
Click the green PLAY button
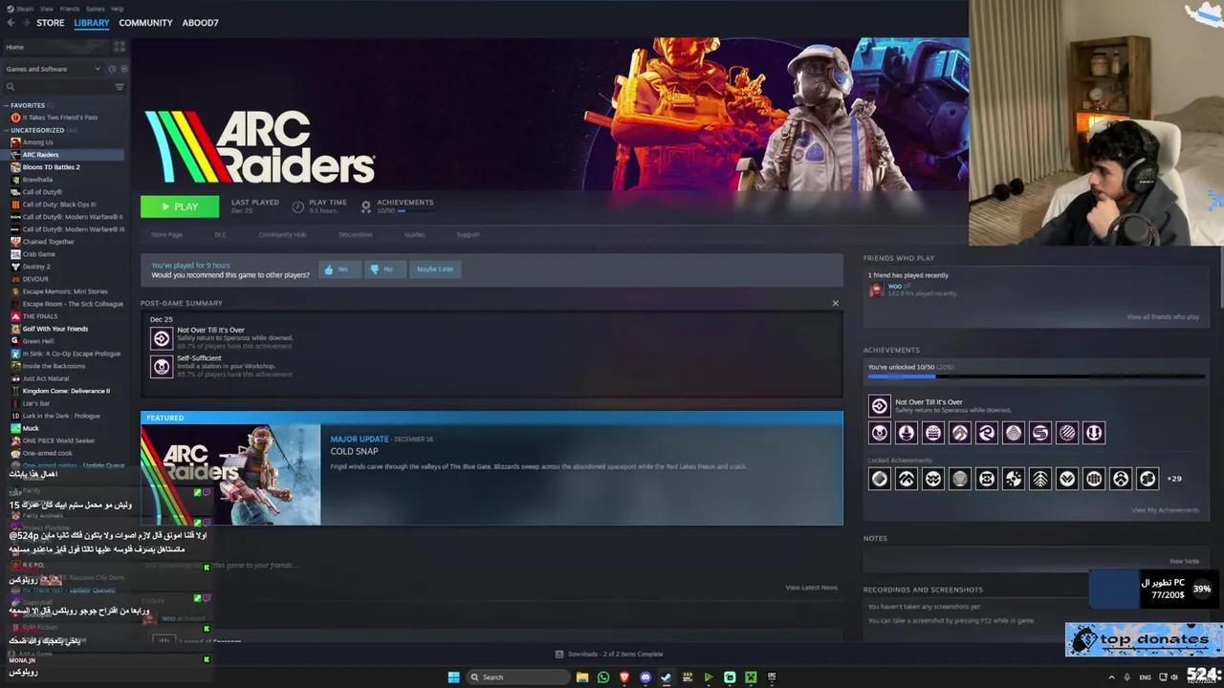pos(180,206)
